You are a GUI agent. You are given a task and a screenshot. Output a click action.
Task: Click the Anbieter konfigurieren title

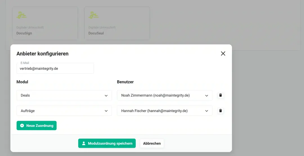click(x=43, y=54)
